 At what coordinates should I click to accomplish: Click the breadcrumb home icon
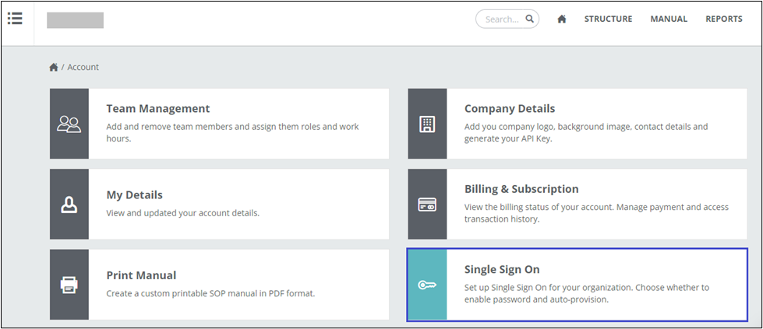[54, 67]
